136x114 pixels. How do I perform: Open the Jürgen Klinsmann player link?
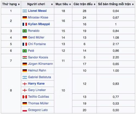41,64
